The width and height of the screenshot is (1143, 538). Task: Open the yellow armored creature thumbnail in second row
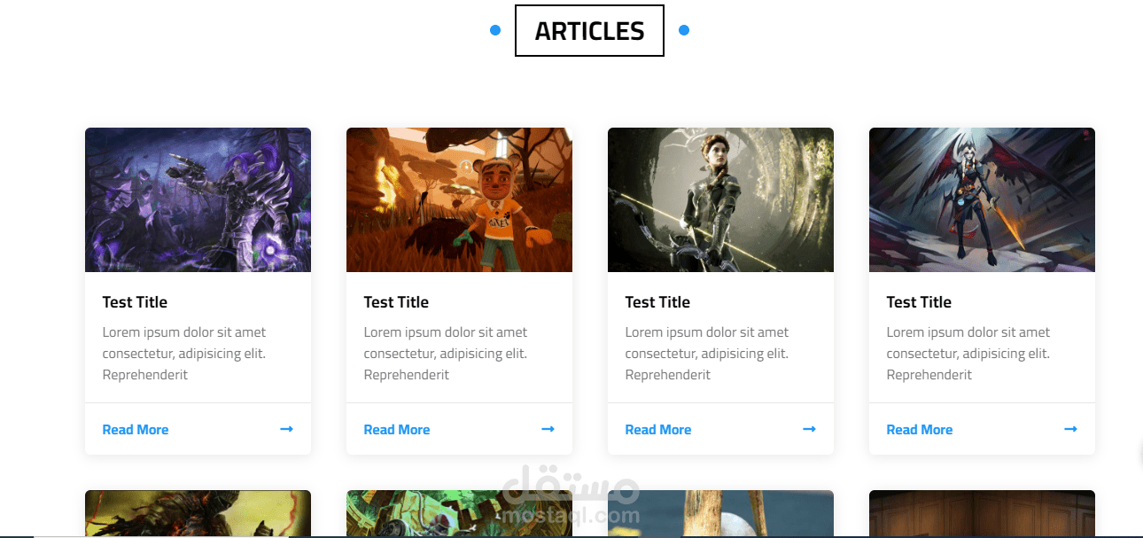click(198, 513)
